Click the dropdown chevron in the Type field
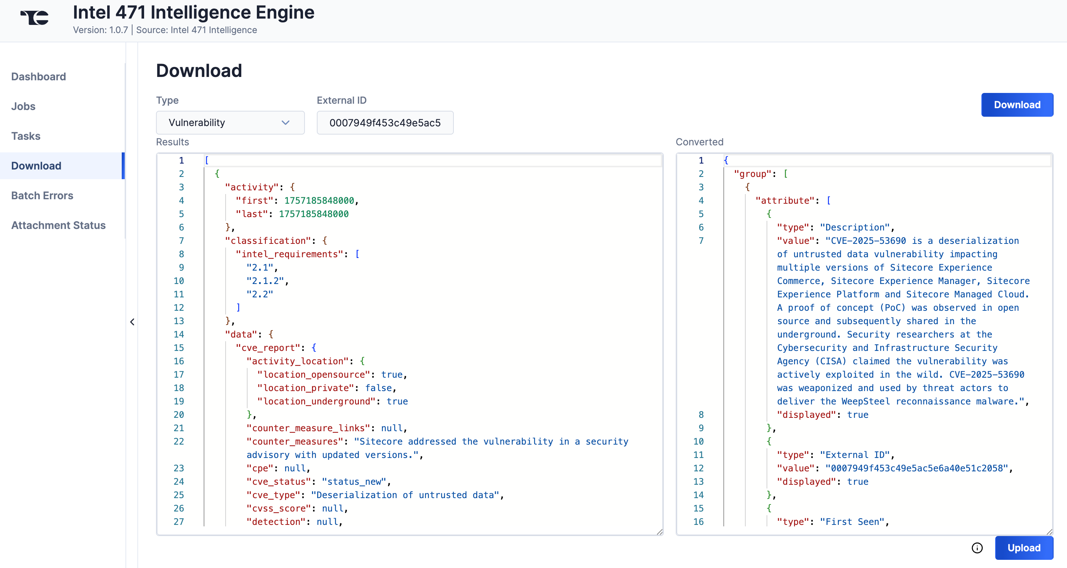 pos(286,122)
